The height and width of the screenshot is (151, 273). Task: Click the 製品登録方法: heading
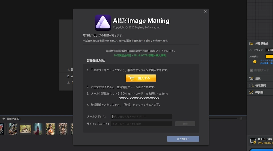pos(96,61)
